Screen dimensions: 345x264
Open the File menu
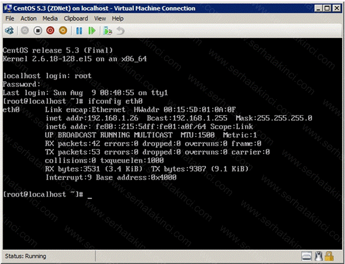tap(10, 18)
